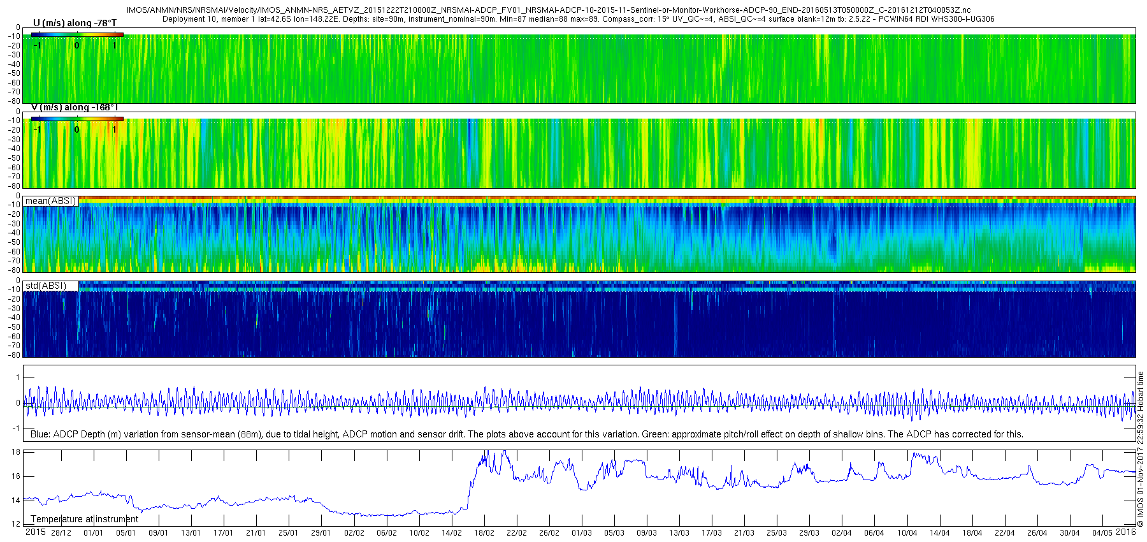Click the 18/02 date tick label
The image size is (1147, 542).
[484, 533]
